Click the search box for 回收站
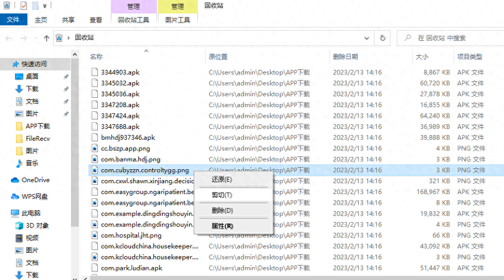Image resolution: width=504 pixels, height=280 pixels. (450, 38)
